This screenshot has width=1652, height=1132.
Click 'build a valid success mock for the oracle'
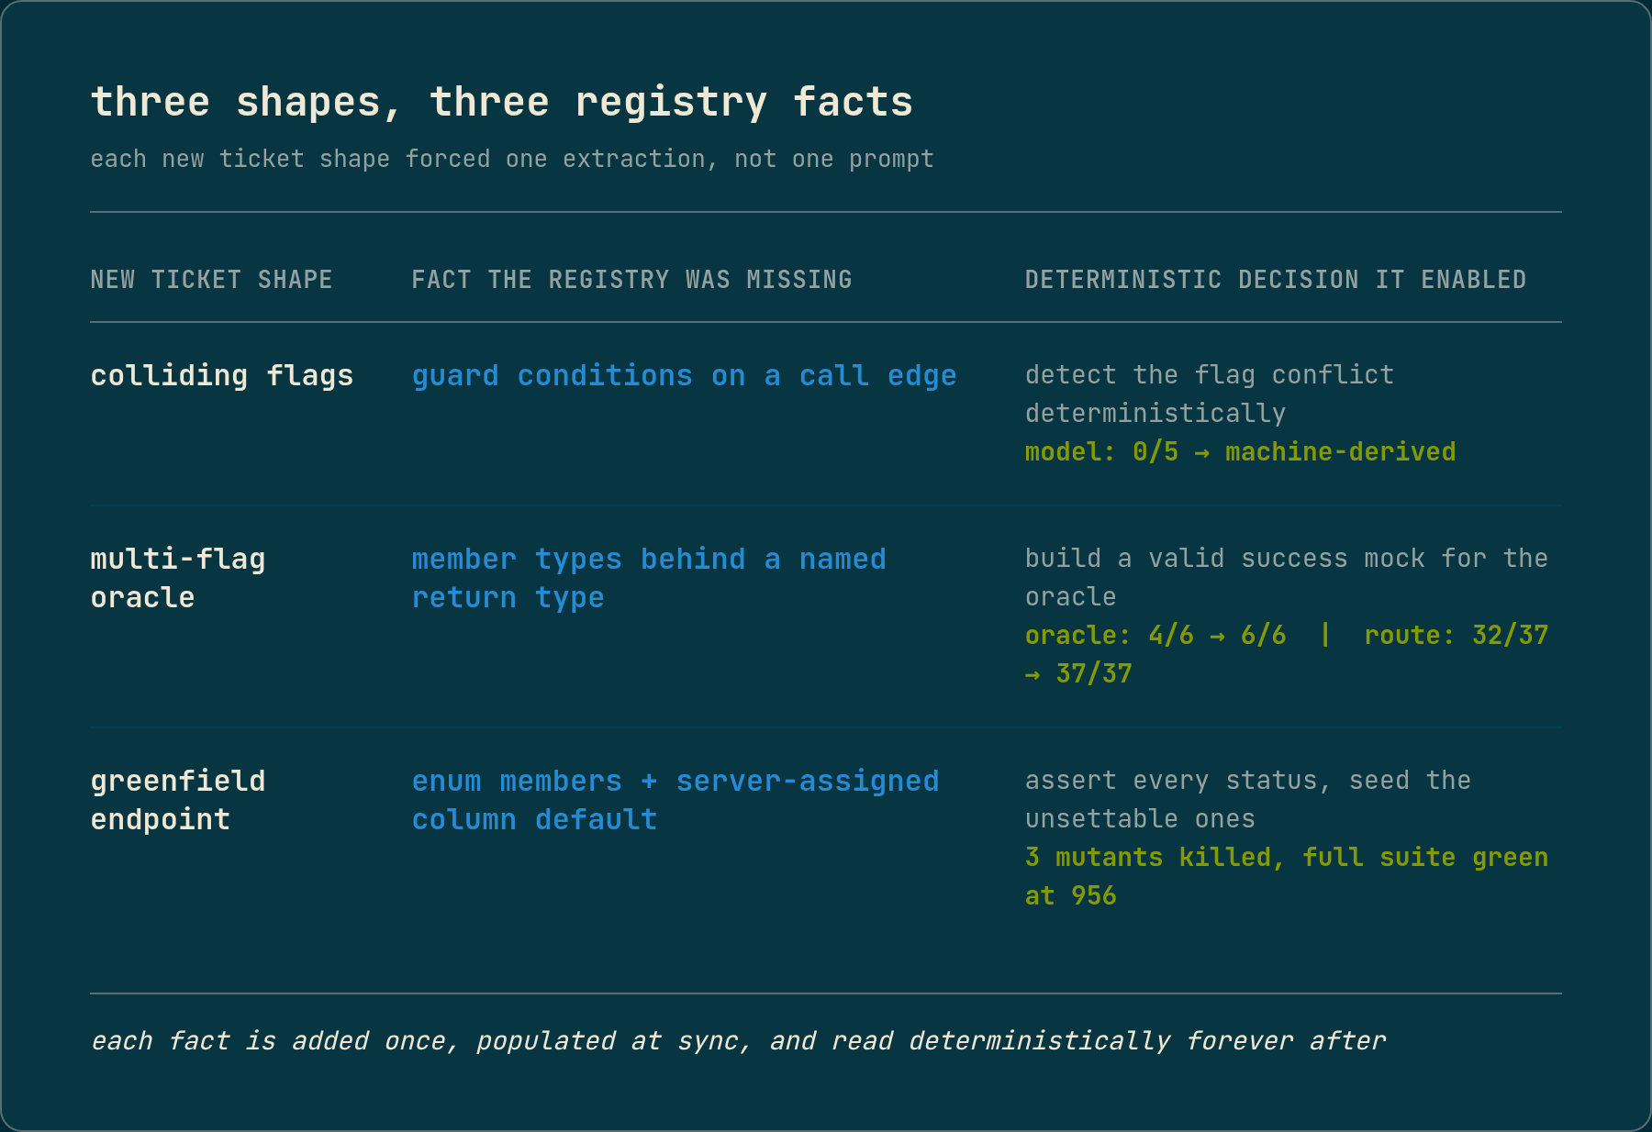(x=1287, y=577)
